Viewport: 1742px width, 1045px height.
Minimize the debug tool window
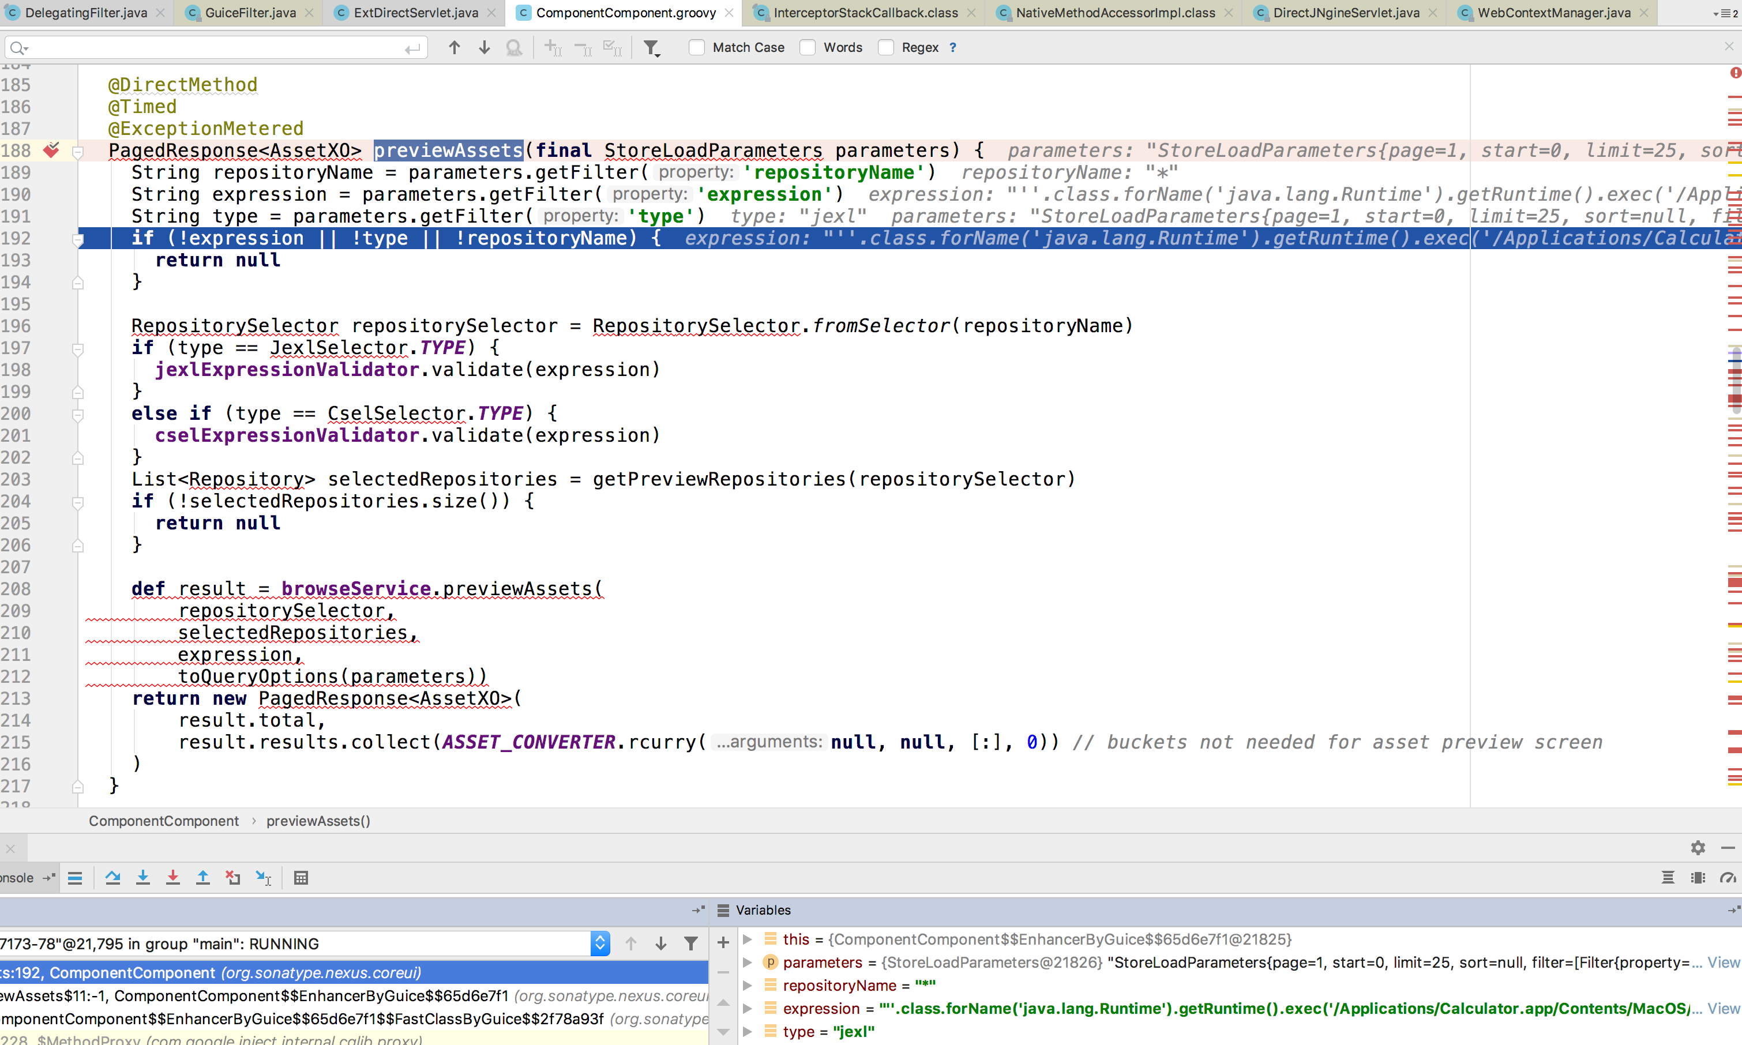tap(1727, 848)
